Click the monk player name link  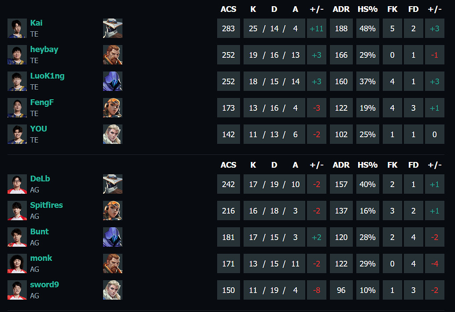(41, 258)
